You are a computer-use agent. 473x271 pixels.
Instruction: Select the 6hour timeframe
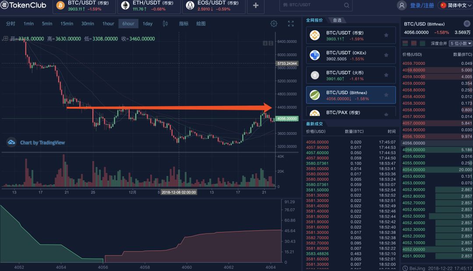(128, 24)
